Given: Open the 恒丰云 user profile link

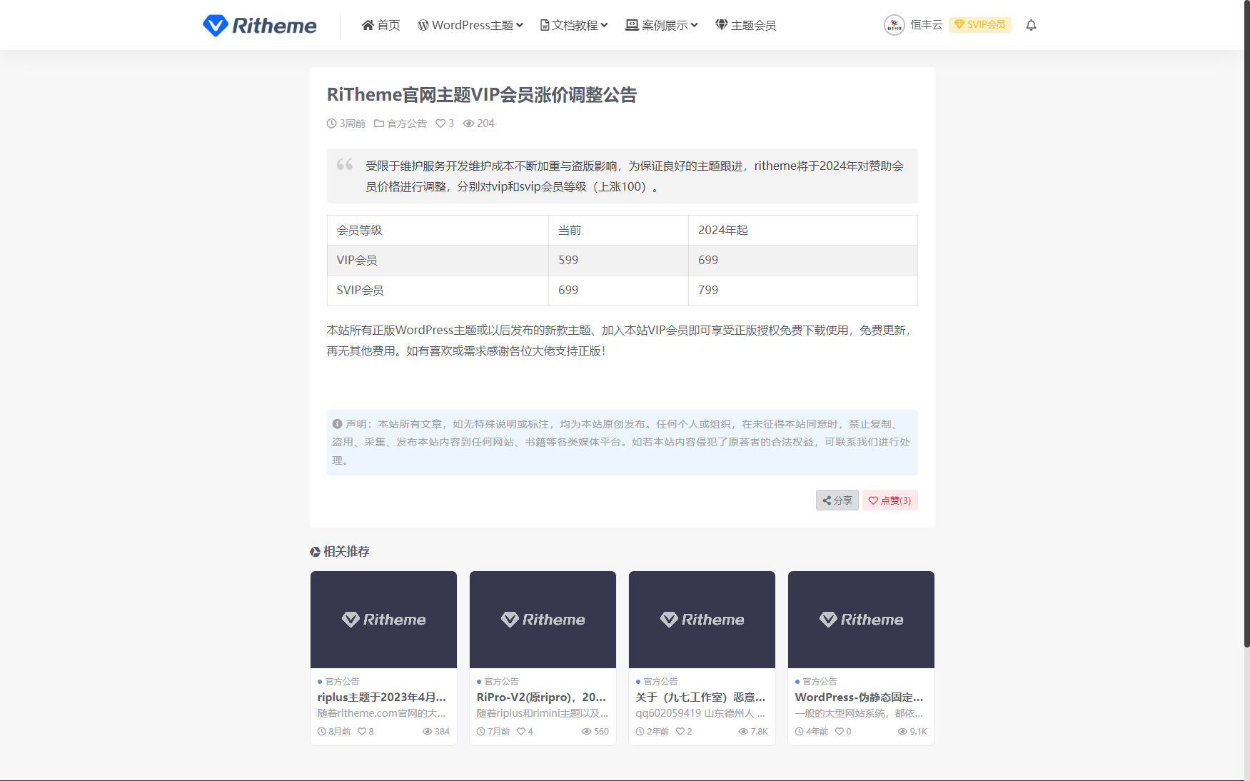Looking at the screenshot, I should pos(926,25).
